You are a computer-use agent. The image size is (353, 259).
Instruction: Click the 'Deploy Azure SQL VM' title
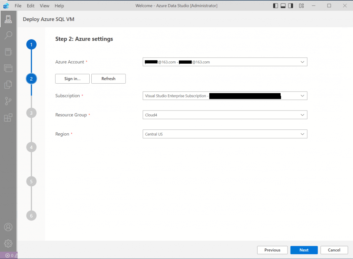click(49, 19)
